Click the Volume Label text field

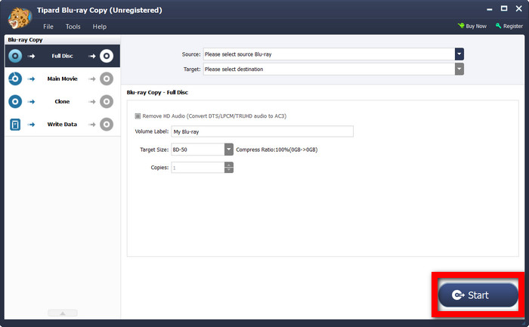coord(261,131)
